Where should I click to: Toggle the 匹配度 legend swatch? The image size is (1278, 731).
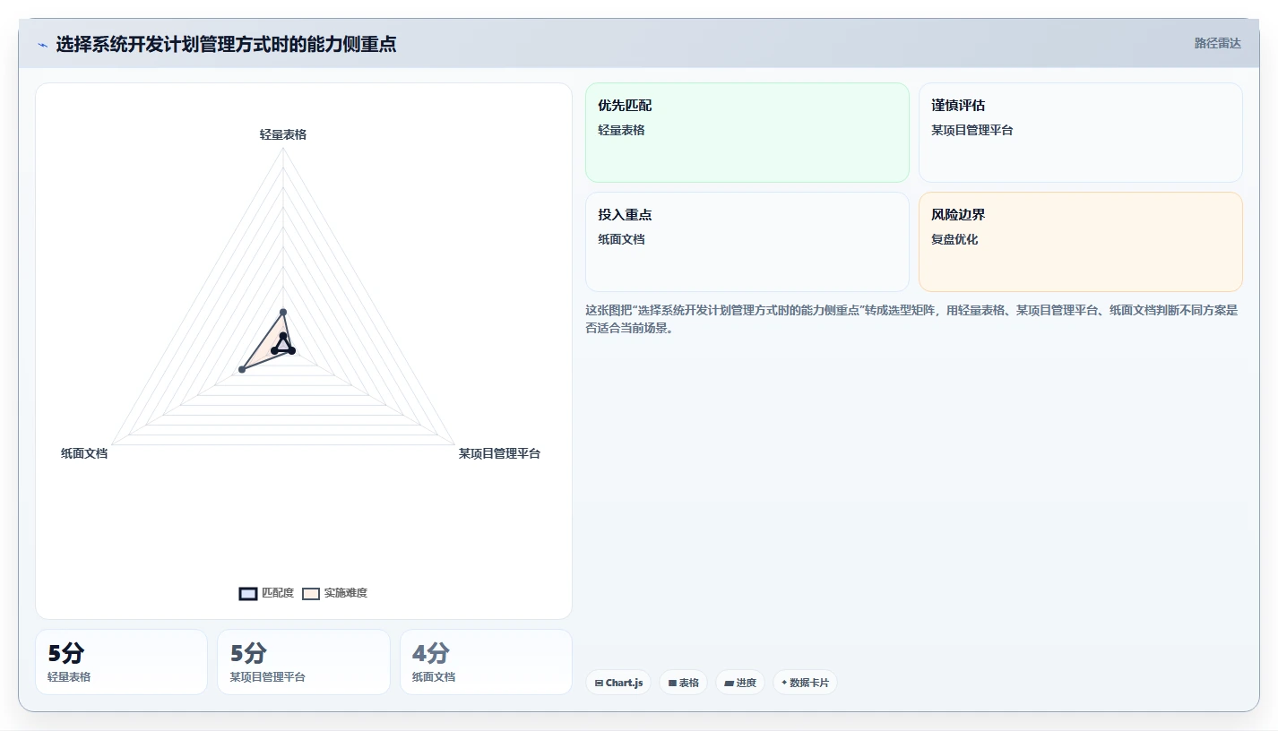coord(248,593)
